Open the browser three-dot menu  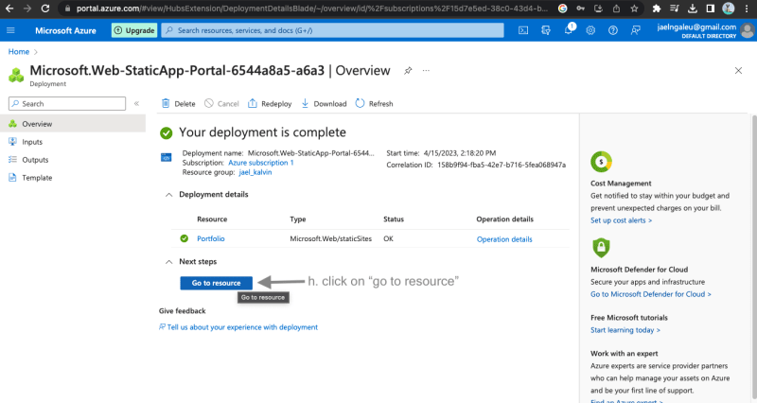coord(747,9)
